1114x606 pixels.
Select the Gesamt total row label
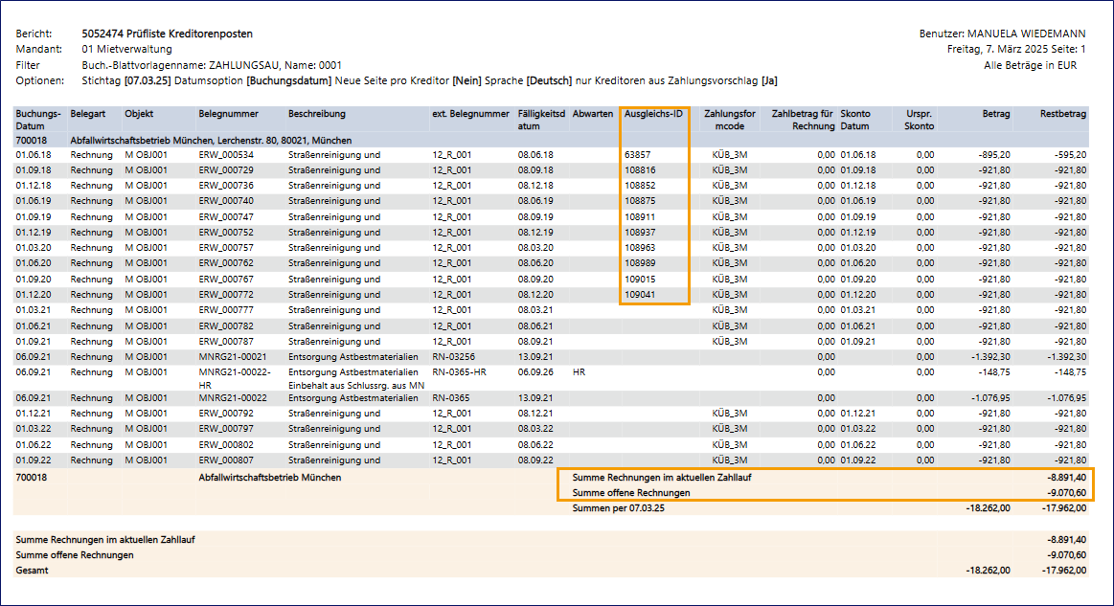pyautogui.click(x=32, y=571)
